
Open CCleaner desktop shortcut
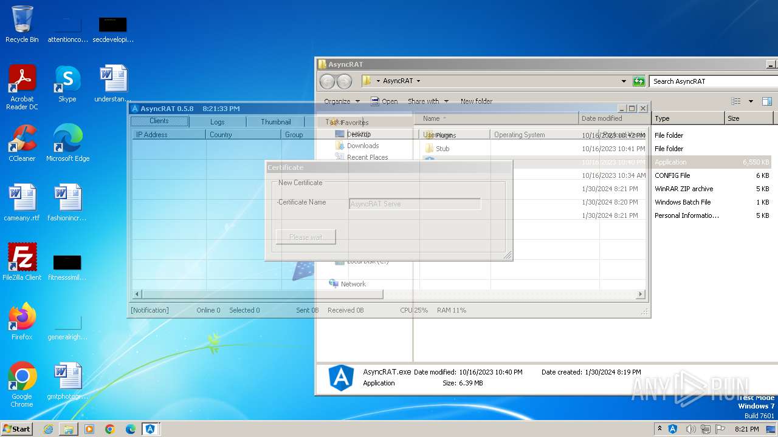pyautogui.click(x=22, y=143)
